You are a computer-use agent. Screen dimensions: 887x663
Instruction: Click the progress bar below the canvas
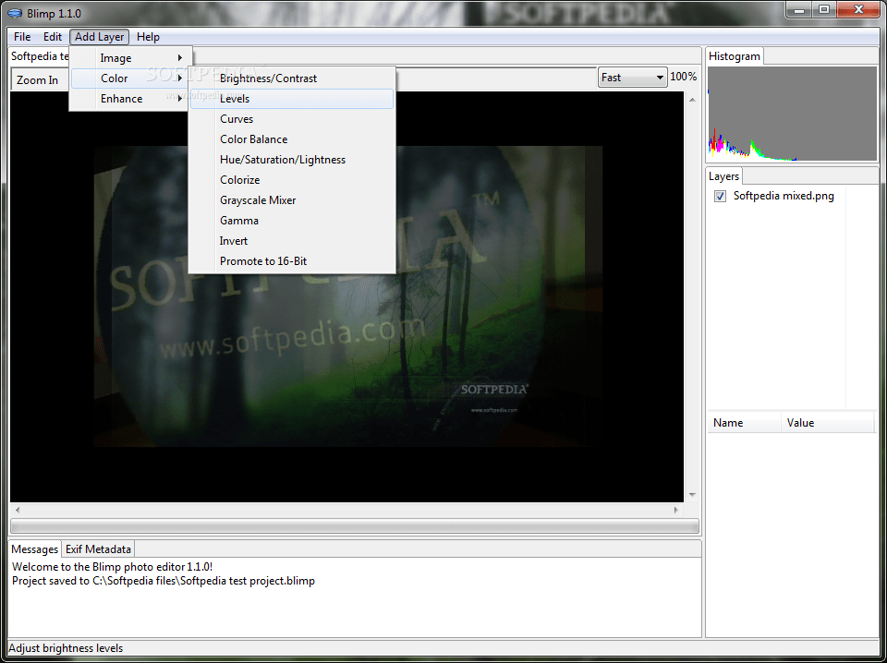pos(355,525)
